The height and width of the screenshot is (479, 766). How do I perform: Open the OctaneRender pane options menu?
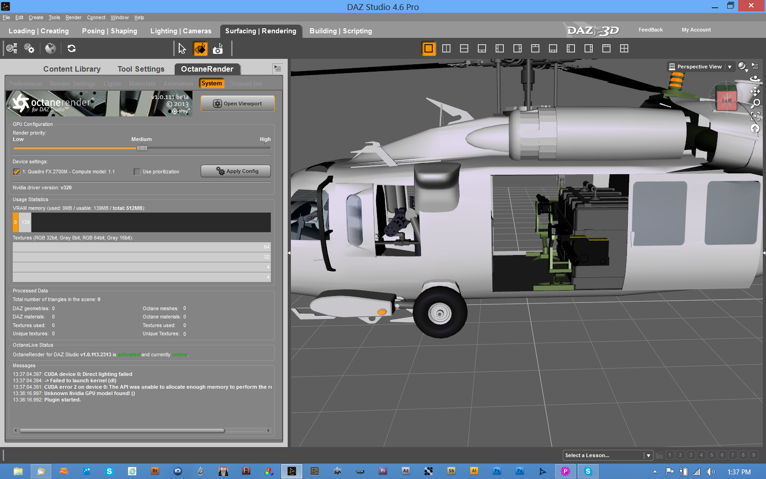tap(278, 68)
